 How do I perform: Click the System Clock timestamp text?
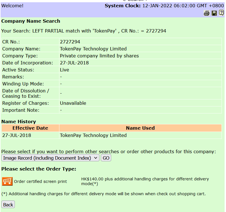click(183, 6)
